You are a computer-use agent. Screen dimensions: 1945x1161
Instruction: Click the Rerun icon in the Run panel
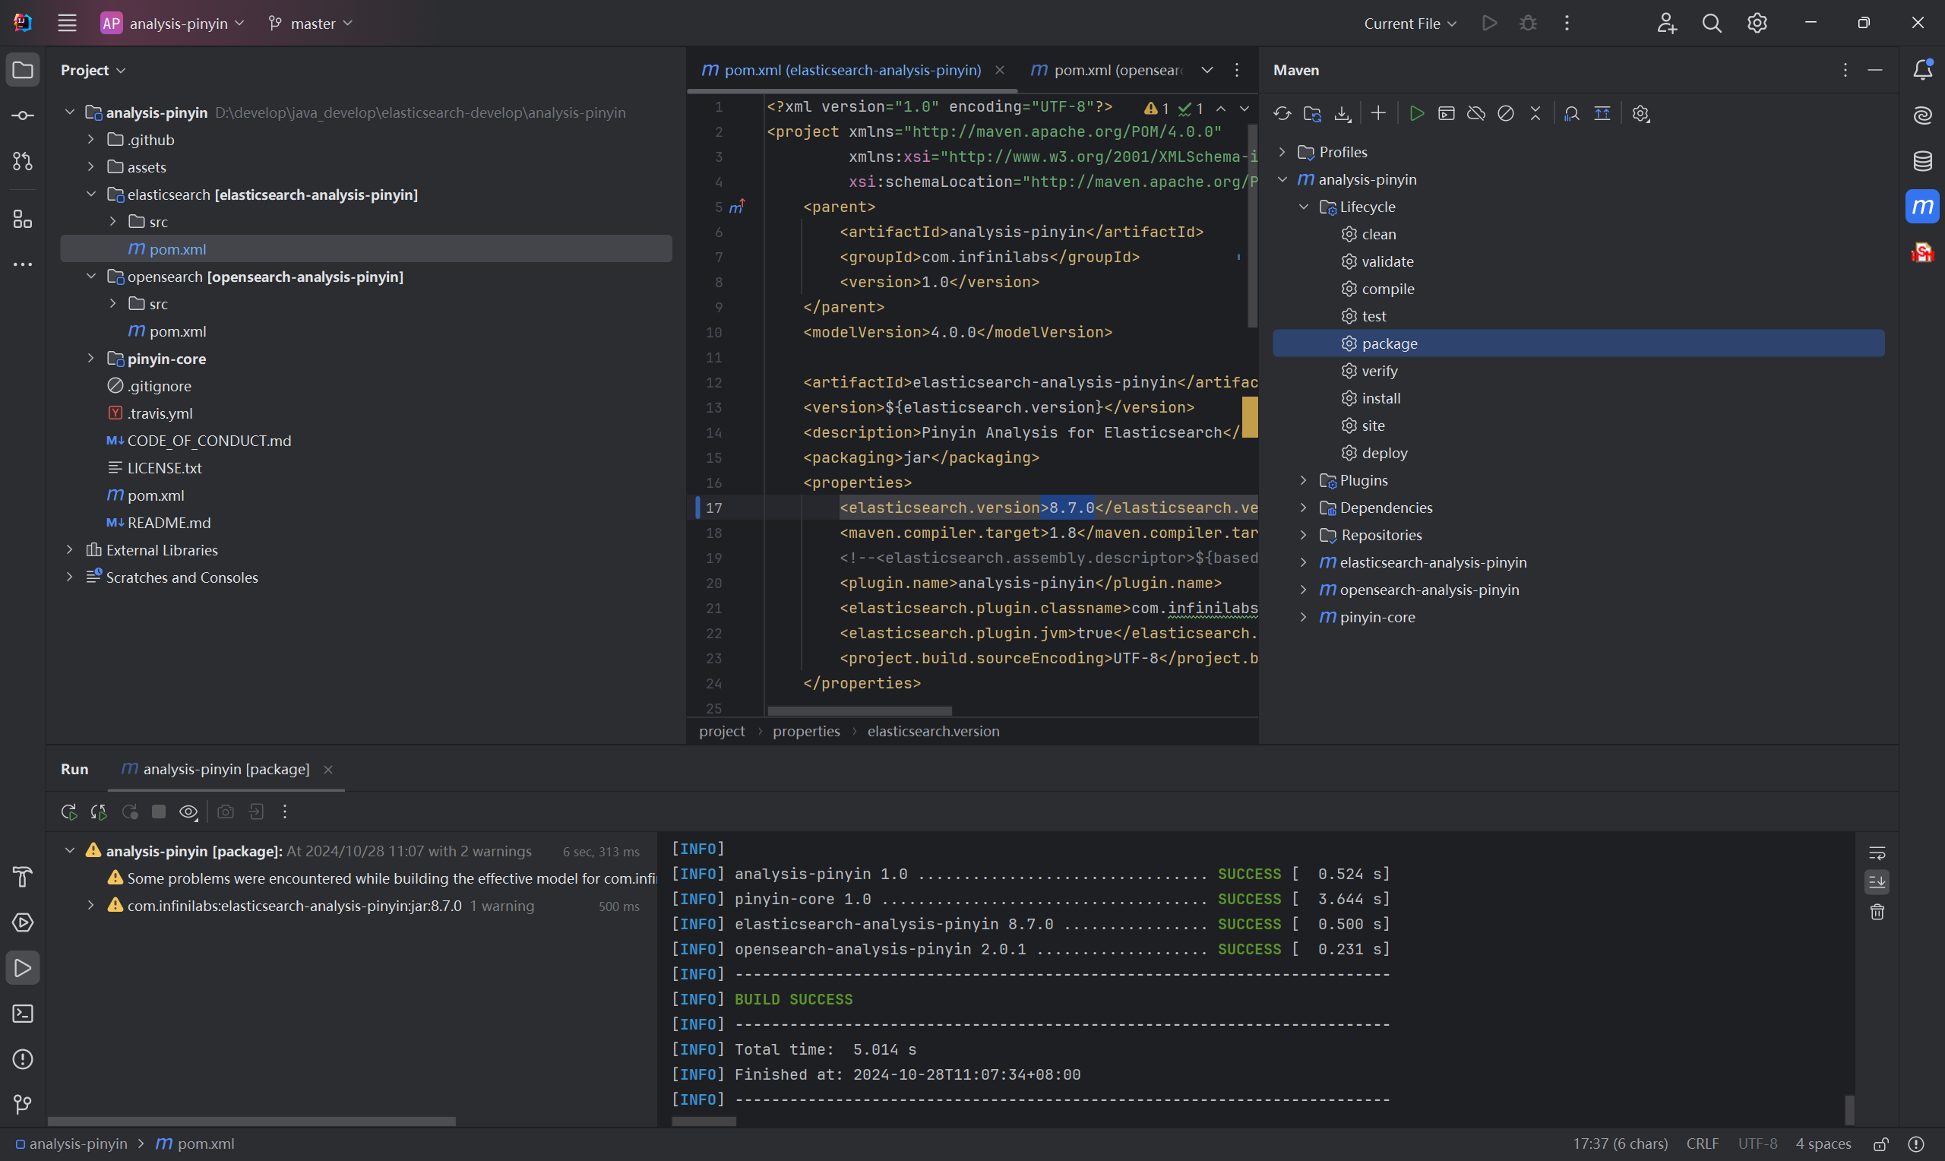click(69, 812)
